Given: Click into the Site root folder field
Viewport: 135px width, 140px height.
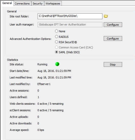Looking at the screenshot, I should click(x=70, y=16).
